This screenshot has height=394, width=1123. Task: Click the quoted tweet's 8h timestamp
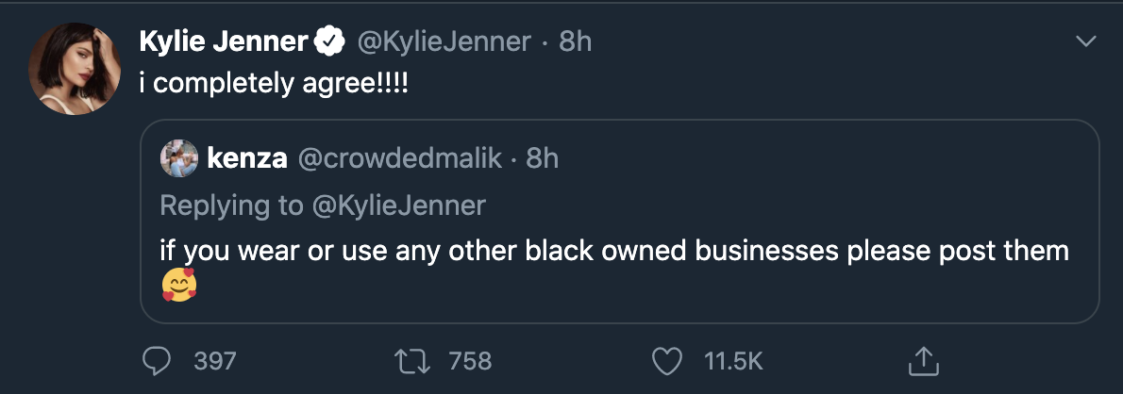(542, 158)
